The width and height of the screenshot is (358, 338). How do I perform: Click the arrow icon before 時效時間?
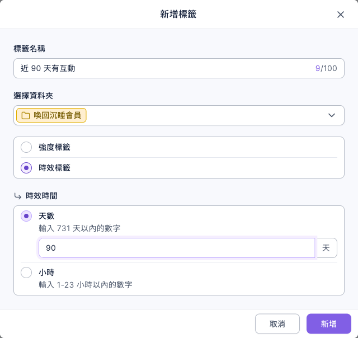point(18,196)
